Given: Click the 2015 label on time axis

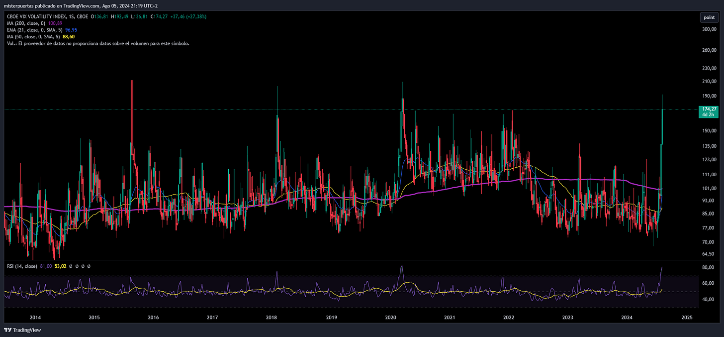Looking at the screenshot, I should (94, 317).
